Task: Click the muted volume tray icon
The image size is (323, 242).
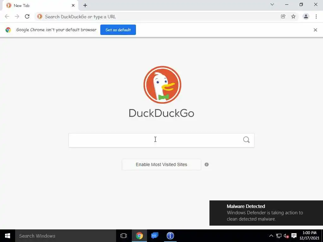Action: [286, 236]
